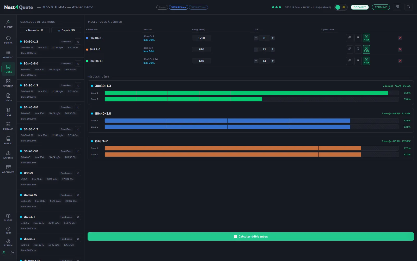Open the Nesting sidebar section
Screen dimensions: 417x261
click(x=8, y=83)
